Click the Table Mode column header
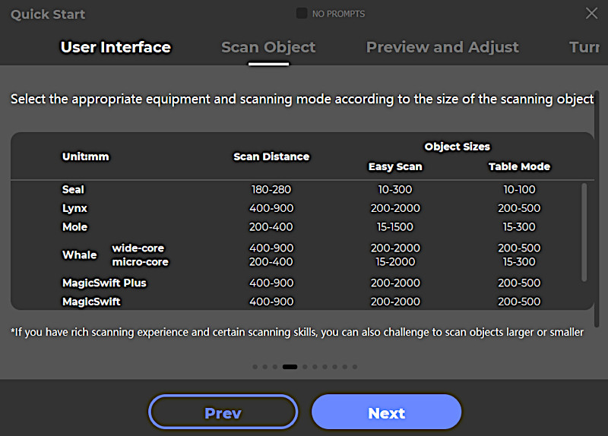The image size is (608, 436). pos(519,166)
